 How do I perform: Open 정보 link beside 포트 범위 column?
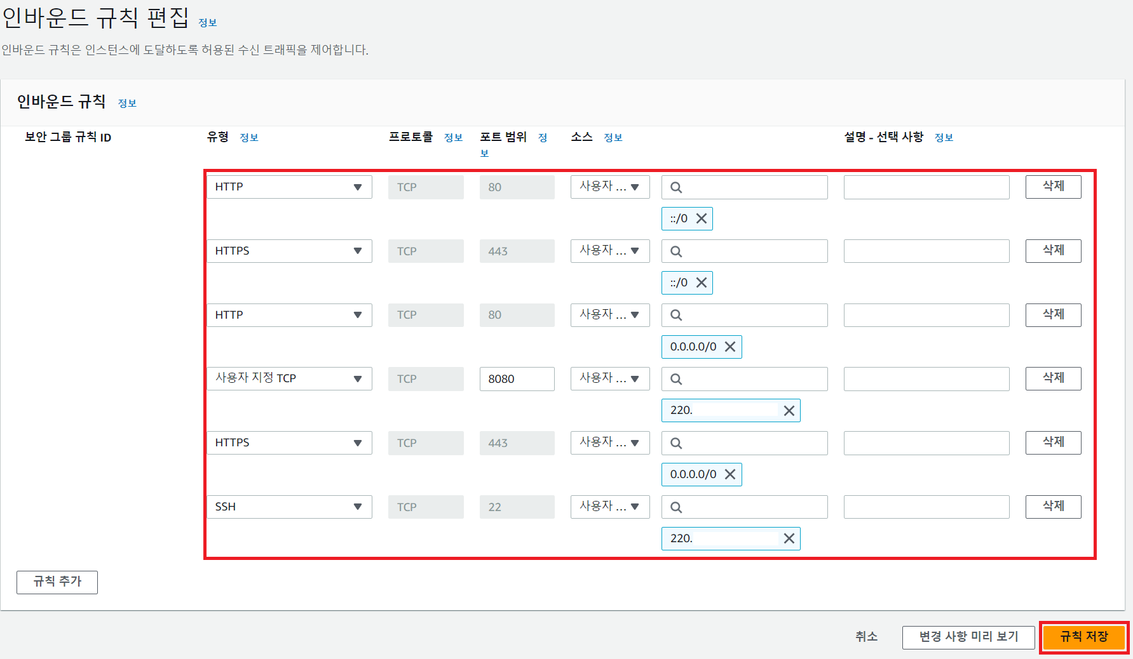tap(543, 138)
